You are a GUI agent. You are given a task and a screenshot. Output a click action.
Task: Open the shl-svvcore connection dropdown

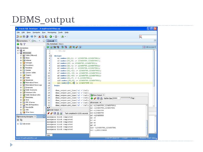click(154, 47)
